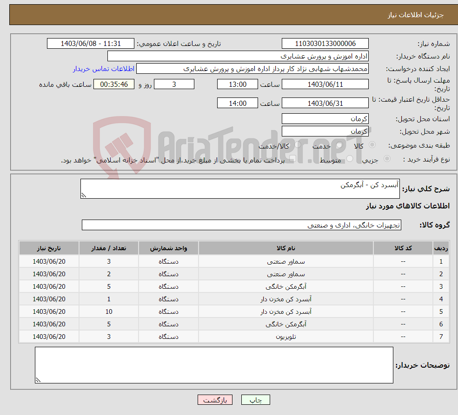This screenshot has width=458, height=415.
Task: Click quantity 1 in row 4
Action: tap(109, 299)
